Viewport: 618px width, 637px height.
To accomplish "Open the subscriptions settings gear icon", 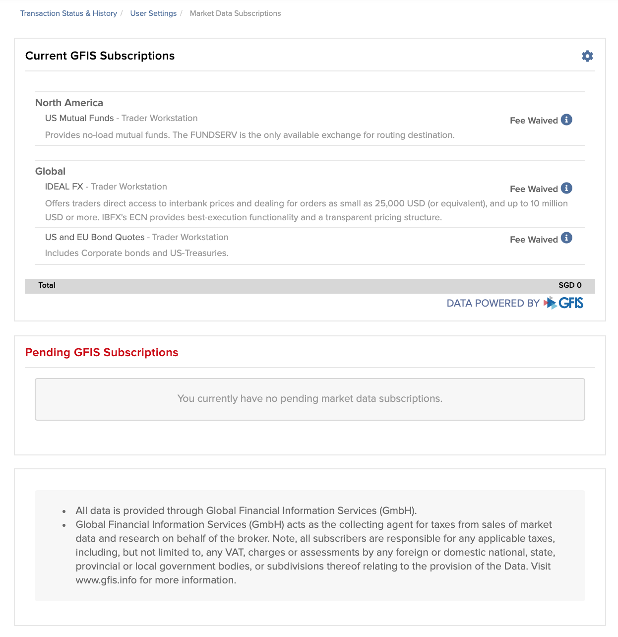I will click(x=587, y=56).
